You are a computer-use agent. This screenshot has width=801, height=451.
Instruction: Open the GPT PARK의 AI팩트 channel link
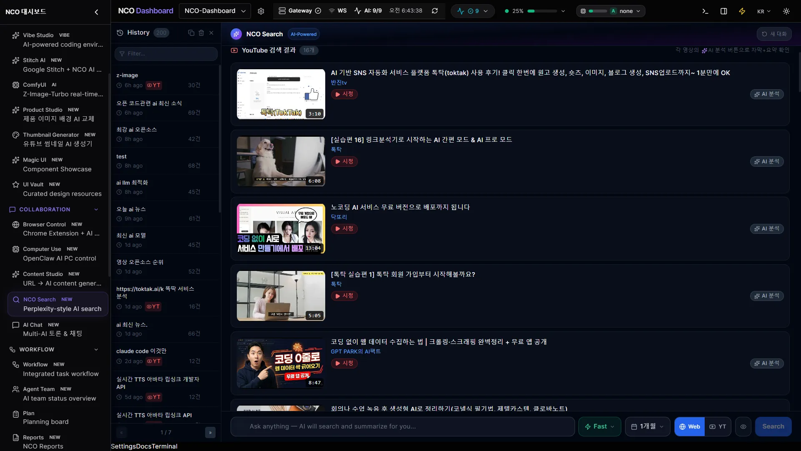[356, 352]
